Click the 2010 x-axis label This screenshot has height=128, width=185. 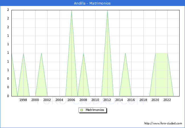pyautogui.click(x=95, y=100)
